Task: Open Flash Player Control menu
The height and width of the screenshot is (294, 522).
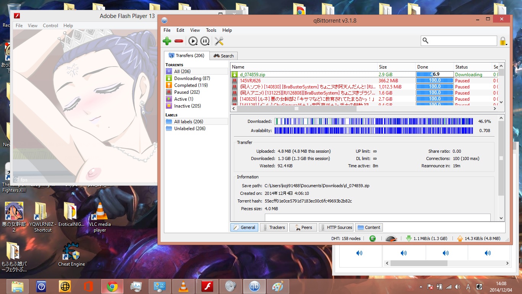Action: [x=50, y=26]
